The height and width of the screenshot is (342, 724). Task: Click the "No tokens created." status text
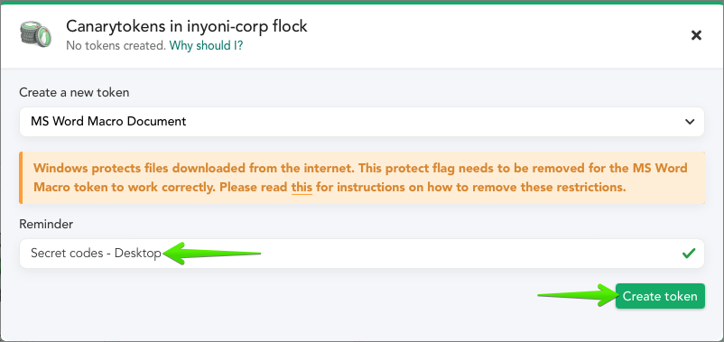coord(116,46)
